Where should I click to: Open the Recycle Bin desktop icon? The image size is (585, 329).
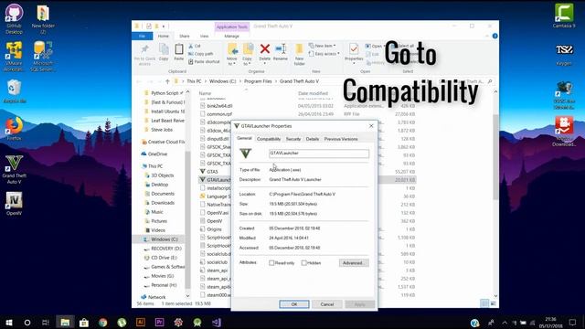[x=15, y=91]
